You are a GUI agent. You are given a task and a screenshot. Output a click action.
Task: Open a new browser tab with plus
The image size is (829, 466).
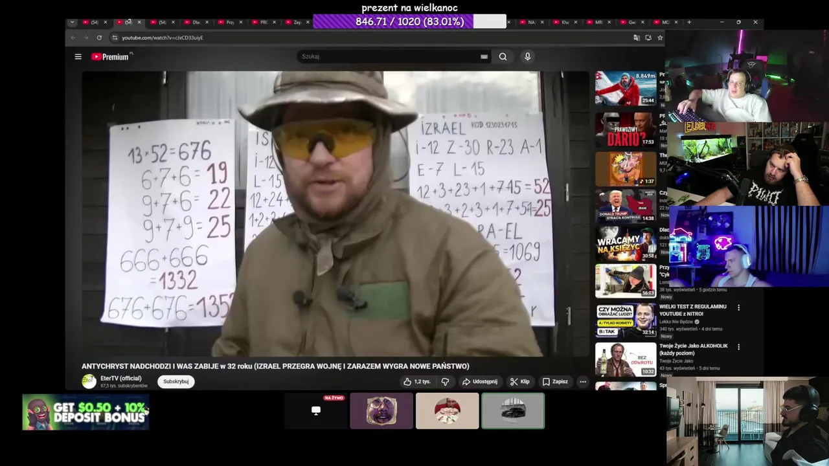tap(689, 22)
